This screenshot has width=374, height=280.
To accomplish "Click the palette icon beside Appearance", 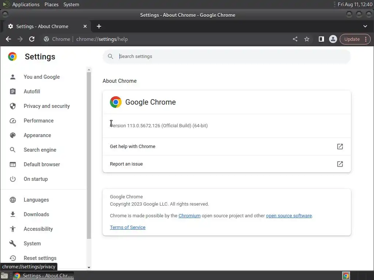I will coord(13,135).
